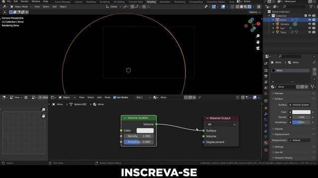Image resolution: width=318 pixels, height=178 pixels.
Task: Click Anisotropy slider in Volume Scatter node
Action: tap(139, 142)
